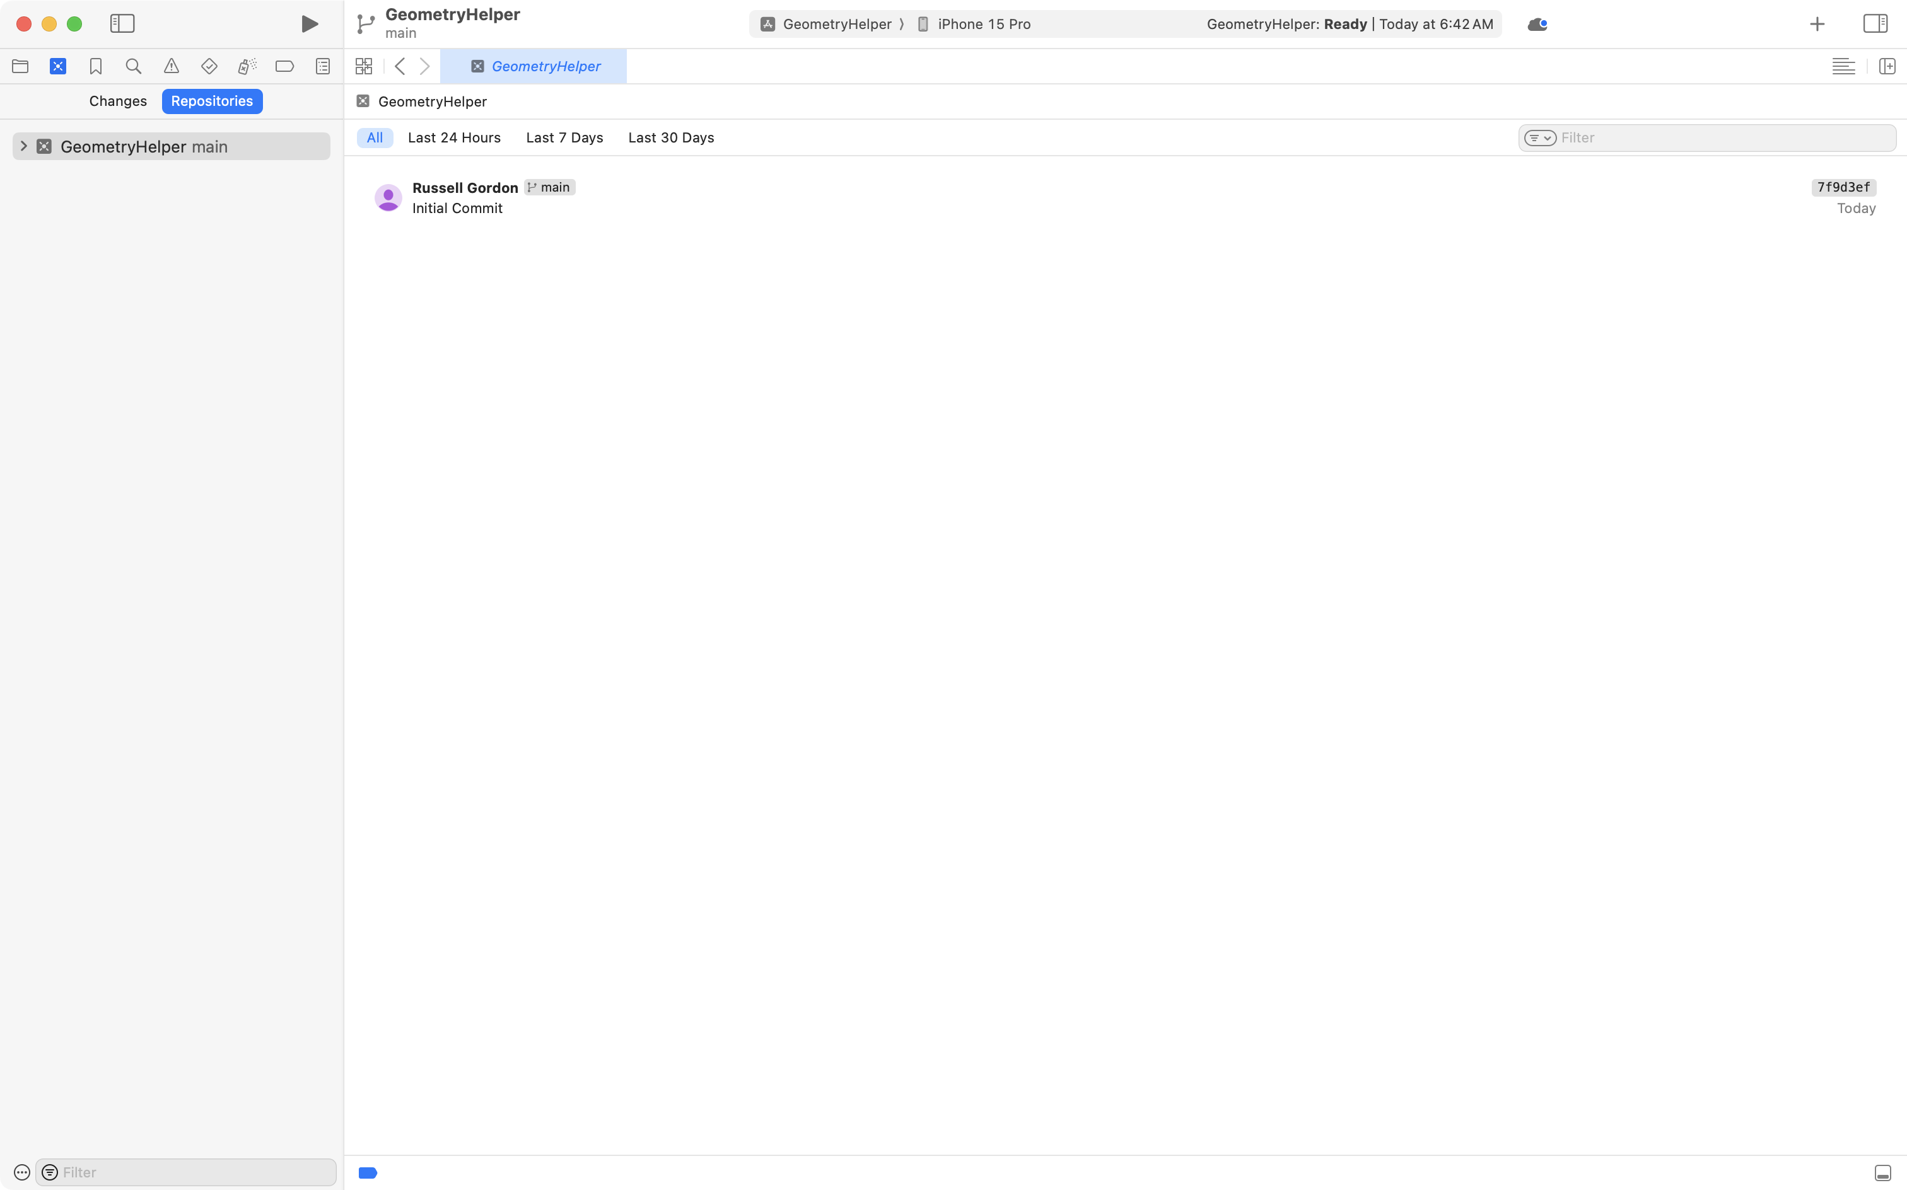
Task: Open the Project navigator folder icon
Action: point(20,66)
